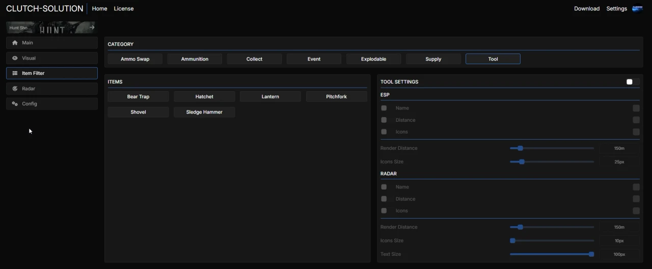
Task: Check the ESP Name checkbox
Action: [384, 108]
